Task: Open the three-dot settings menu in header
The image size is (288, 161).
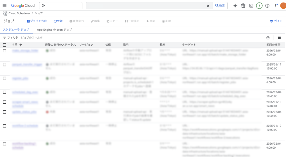Action: 275,6
